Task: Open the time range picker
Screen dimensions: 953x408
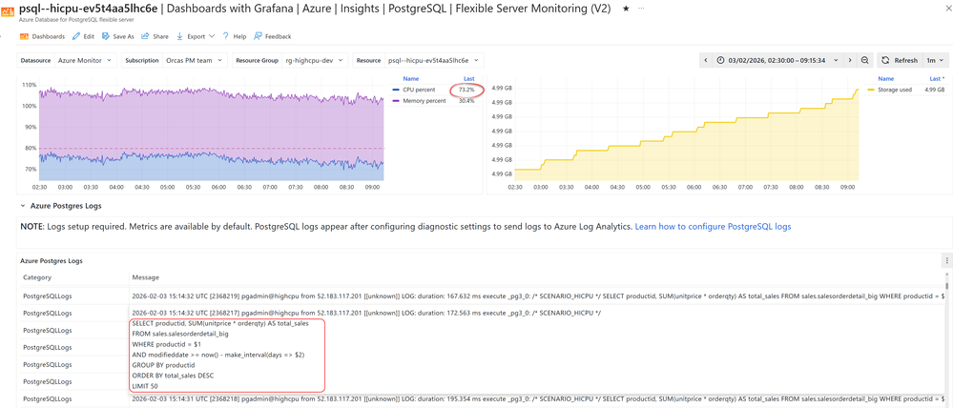Action: (778, 60)
